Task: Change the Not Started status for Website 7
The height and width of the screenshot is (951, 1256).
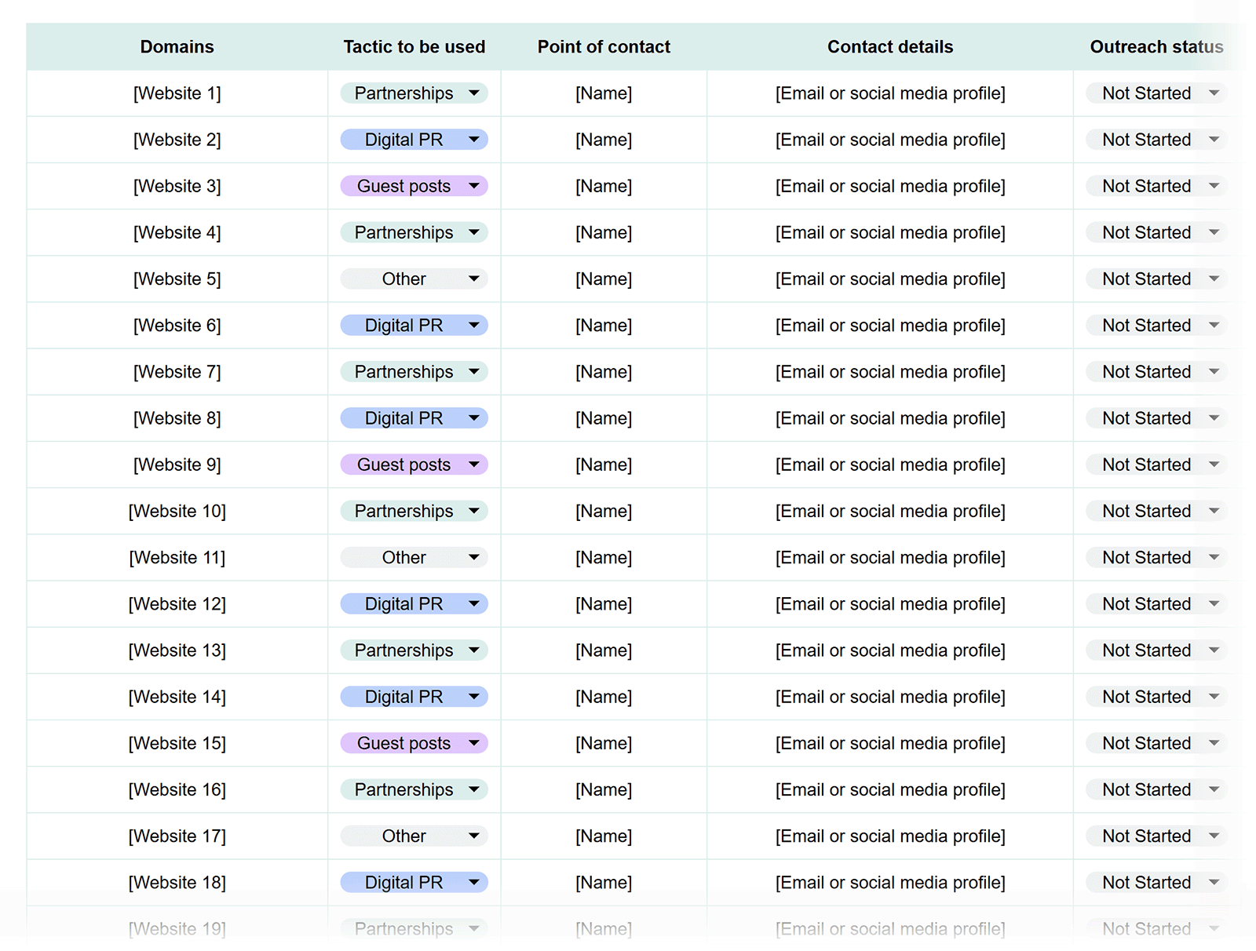Action: click(x=1156, y=372)
